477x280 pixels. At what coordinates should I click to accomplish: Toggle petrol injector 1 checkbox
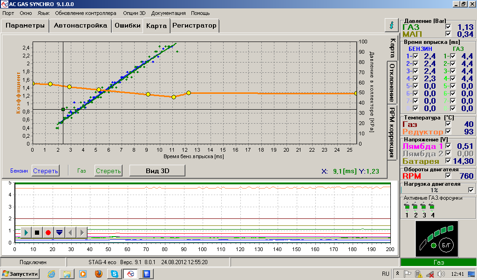click(416, 56)
